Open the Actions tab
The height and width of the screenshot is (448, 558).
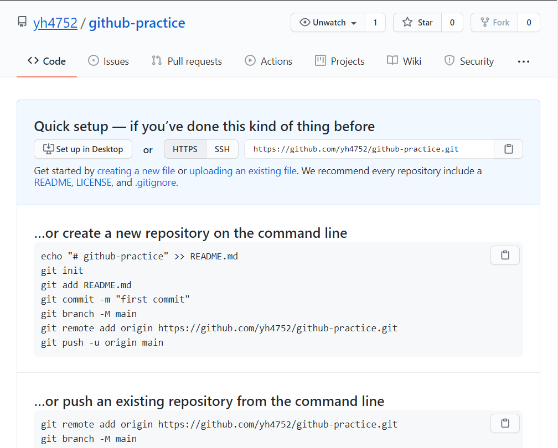[x=268, y=61]
